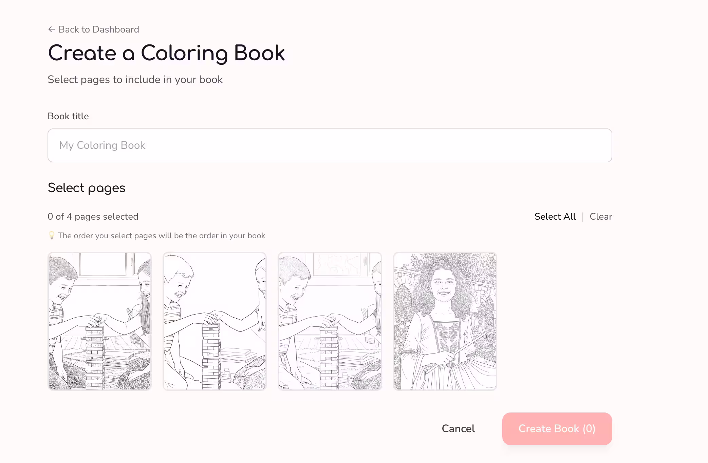Click the lightbulb tip icon
Screen dimensions: 708x463
click(x=52, y=236)
